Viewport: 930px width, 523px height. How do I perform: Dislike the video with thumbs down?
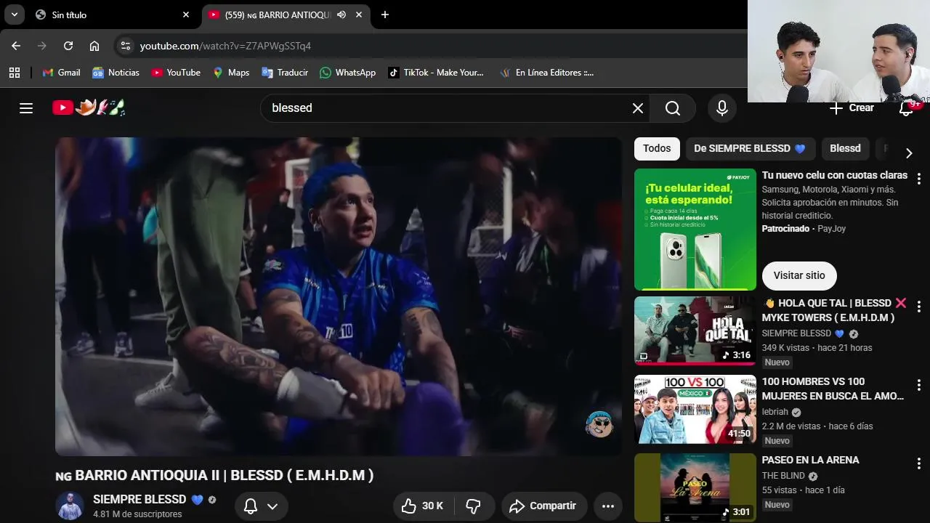pyautogui.click(x=473, y=506)
